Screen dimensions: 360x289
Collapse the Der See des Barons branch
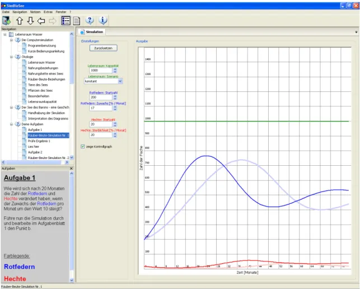pyautogui.click(x=11, y=108)
